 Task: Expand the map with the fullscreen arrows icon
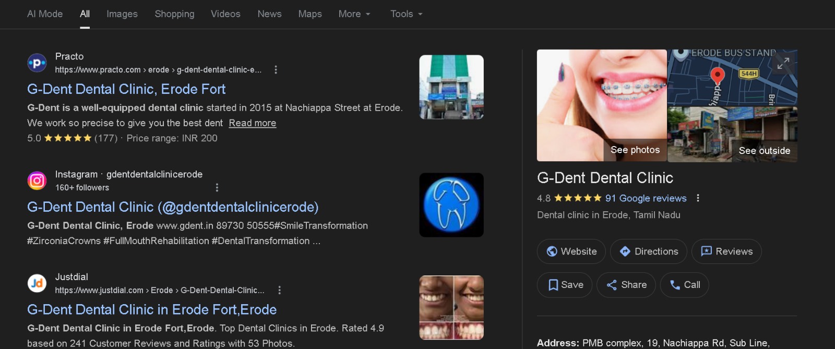click(x=783, y=64)
